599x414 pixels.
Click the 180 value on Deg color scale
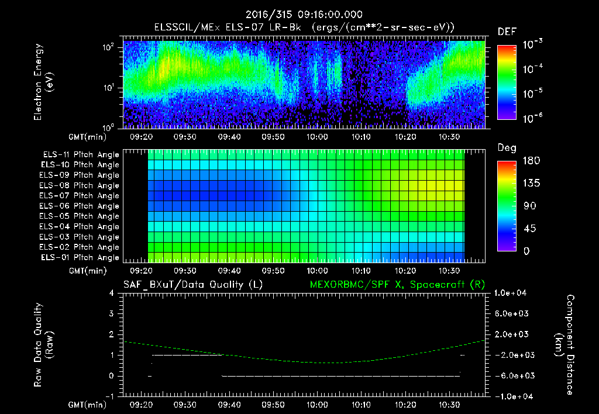pos(531,161)
